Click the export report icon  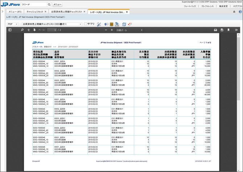point(117,24)
